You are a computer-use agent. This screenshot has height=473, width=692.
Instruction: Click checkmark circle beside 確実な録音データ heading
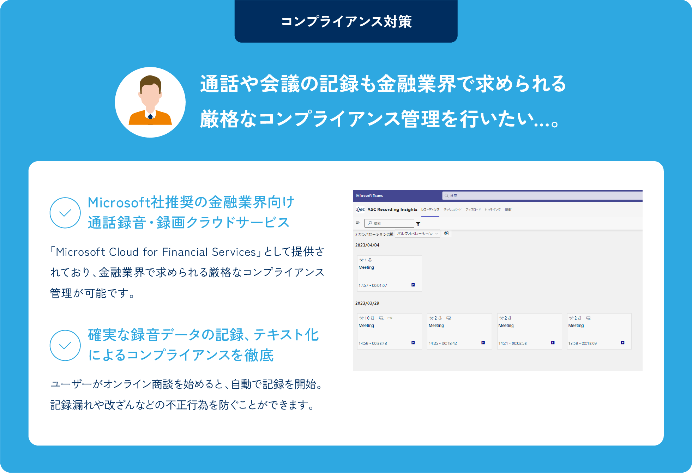(65, 345)
